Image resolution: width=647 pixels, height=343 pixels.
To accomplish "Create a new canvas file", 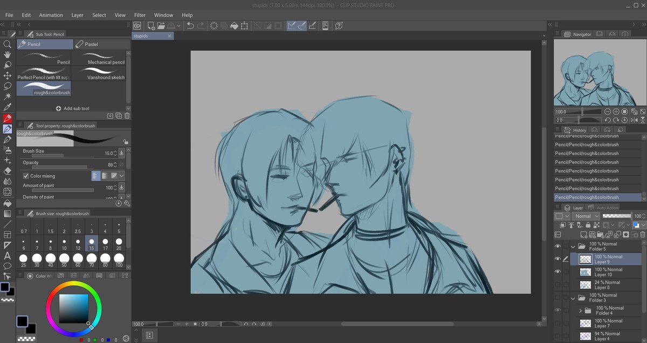I will pyautogui.click(x=150, y=25).
